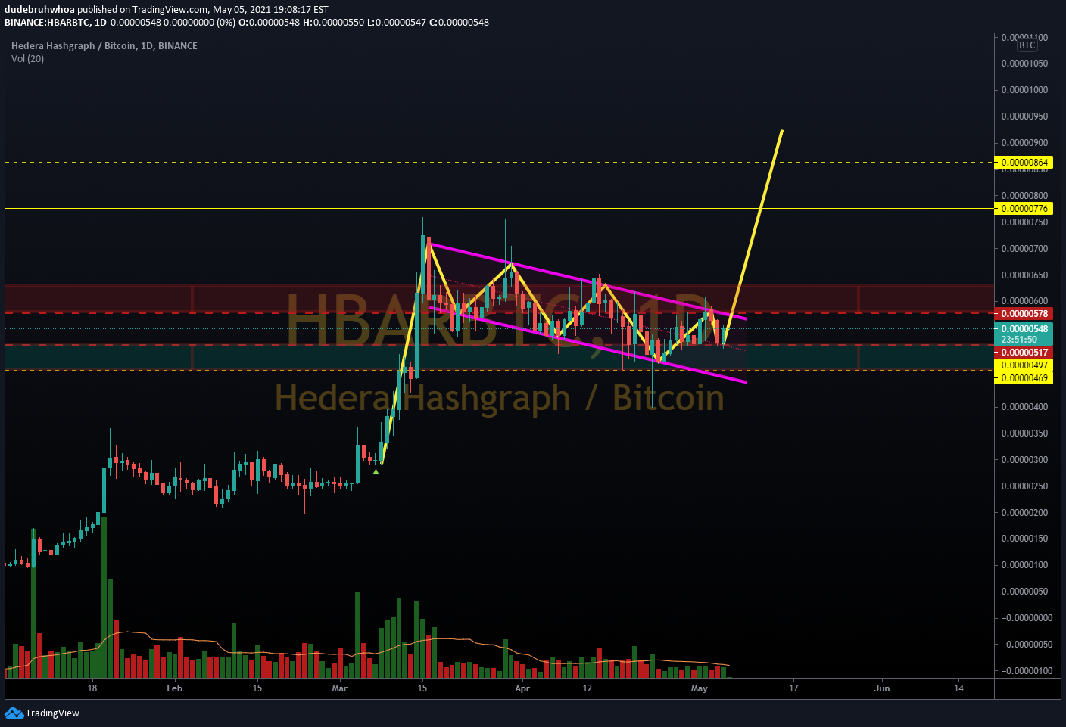The width and height of the screenshot is (1066, 727).
Task: Click the current price 0.00000548 label
Action: (1024, 329)
